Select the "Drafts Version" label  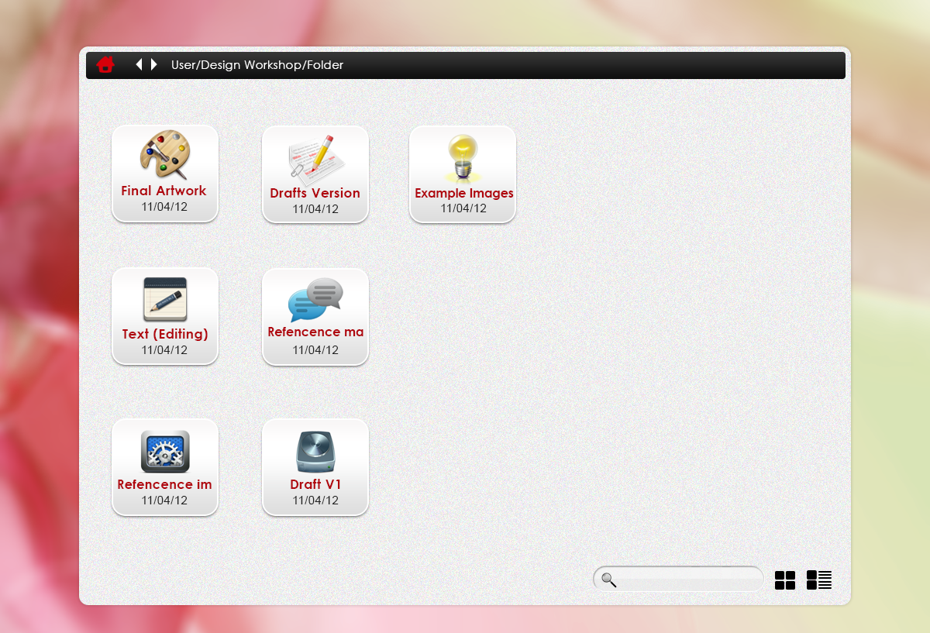(315, 193)
